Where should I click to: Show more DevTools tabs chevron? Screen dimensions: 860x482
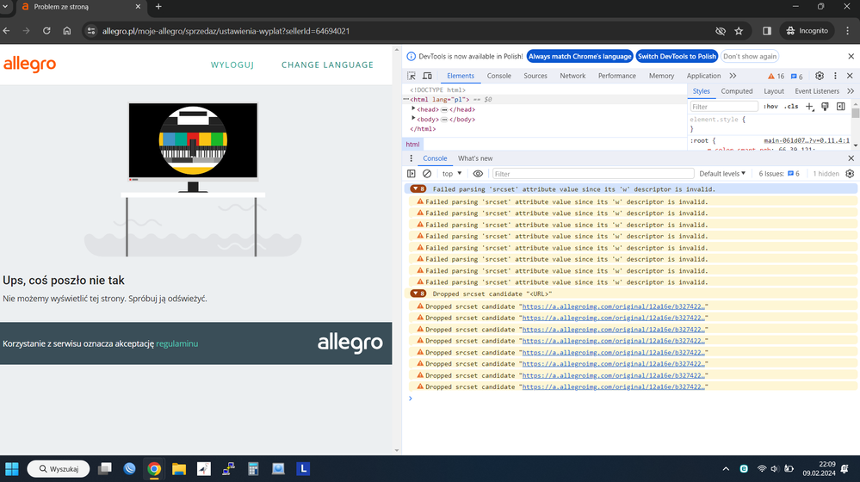pos(733,76)
